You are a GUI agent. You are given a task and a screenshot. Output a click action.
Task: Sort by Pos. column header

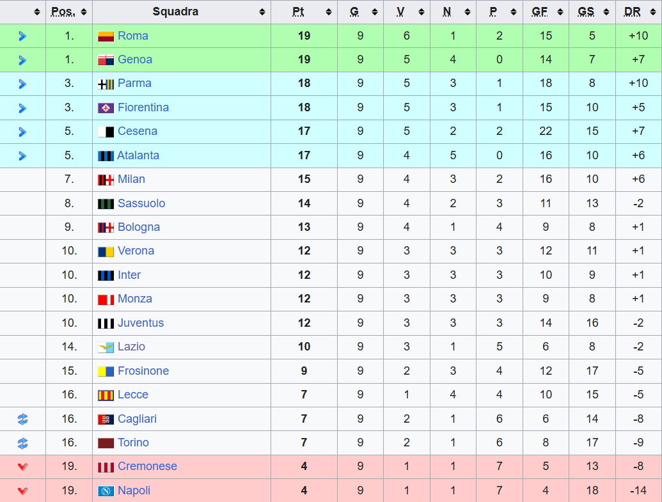[x=68, y=12]
